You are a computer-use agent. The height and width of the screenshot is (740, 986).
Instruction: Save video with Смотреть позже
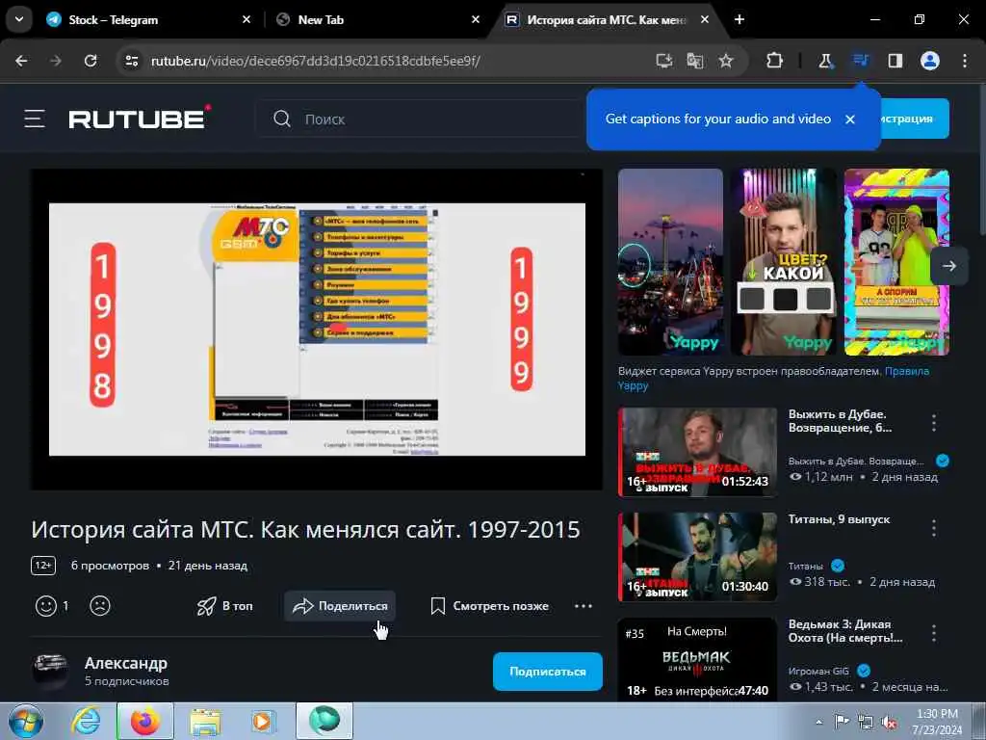point(490,606)
